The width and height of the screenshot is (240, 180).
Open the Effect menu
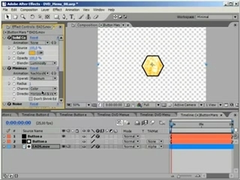point(57,10)
